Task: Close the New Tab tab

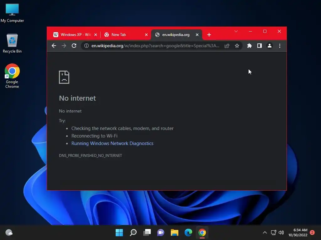Action: pos(146,35)
